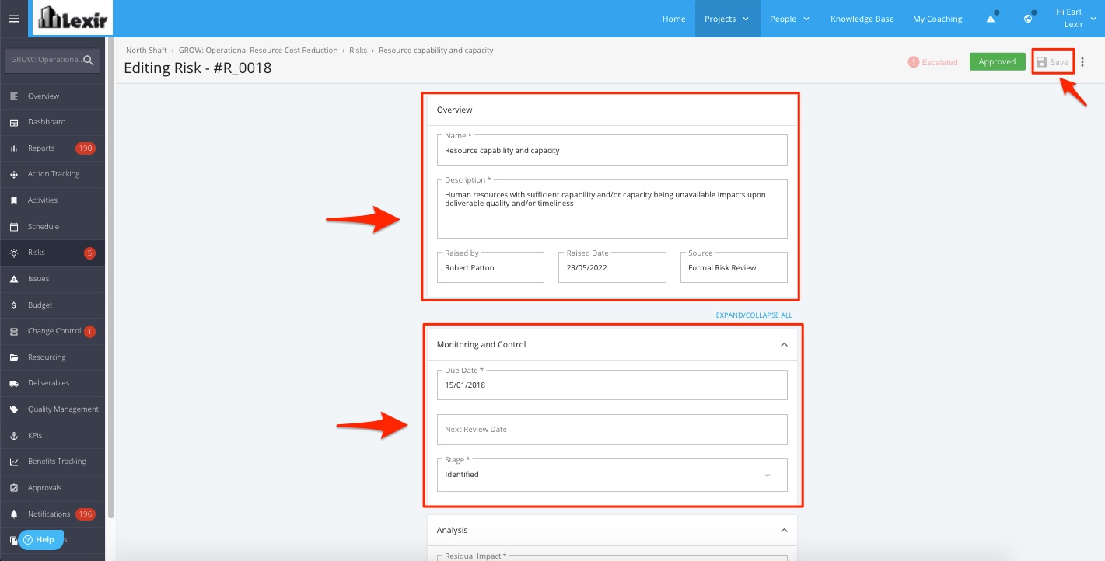
Task: Click the KPIs anchor icon
Action: (14, 436)
